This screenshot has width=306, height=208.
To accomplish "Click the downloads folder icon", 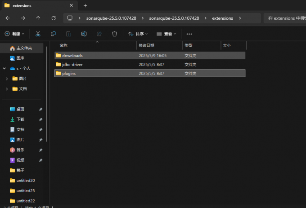I will click(x=58, y=55).
